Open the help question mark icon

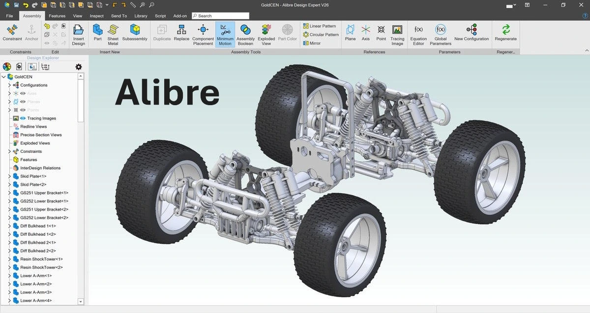click(585, 16)
